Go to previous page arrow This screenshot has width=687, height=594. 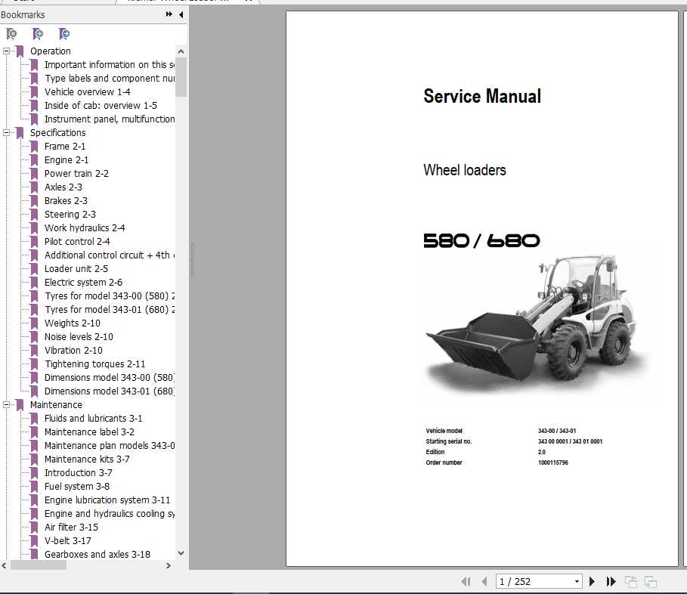point(484,581)
